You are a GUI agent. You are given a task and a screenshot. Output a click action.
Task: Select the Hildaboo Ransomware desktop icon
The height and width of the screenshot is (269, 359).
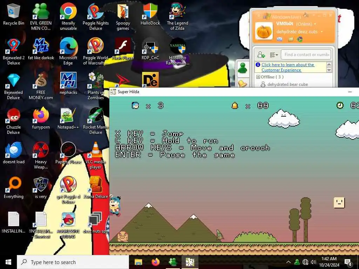pos(177,51)
